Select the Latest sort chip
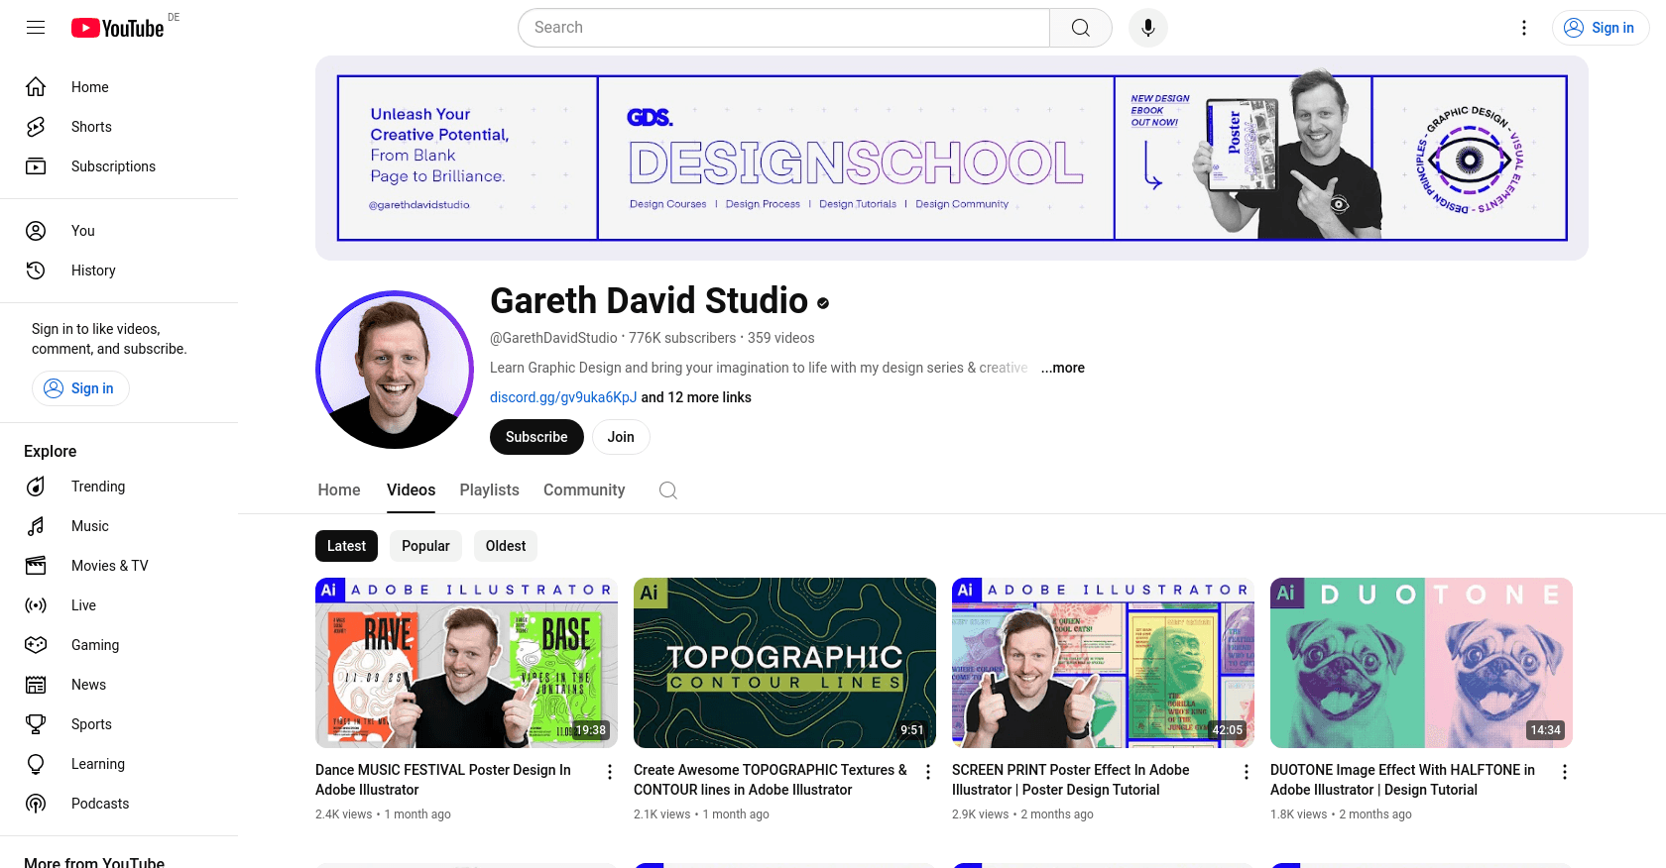 (346, 546)
